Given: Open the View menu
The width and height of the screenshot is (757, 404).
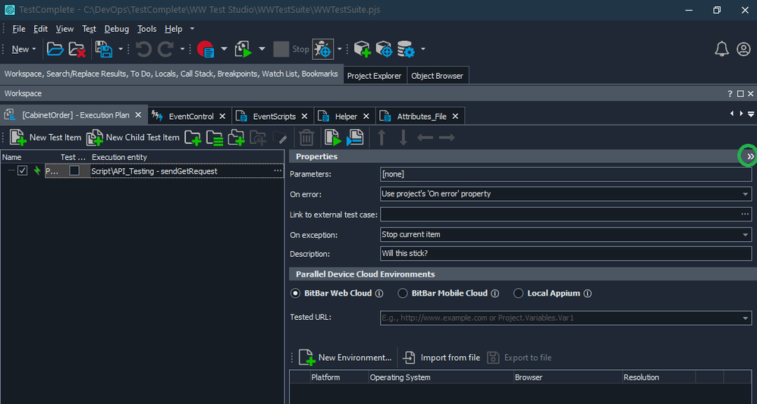Looking at the screenshot, I should point(64,29).
